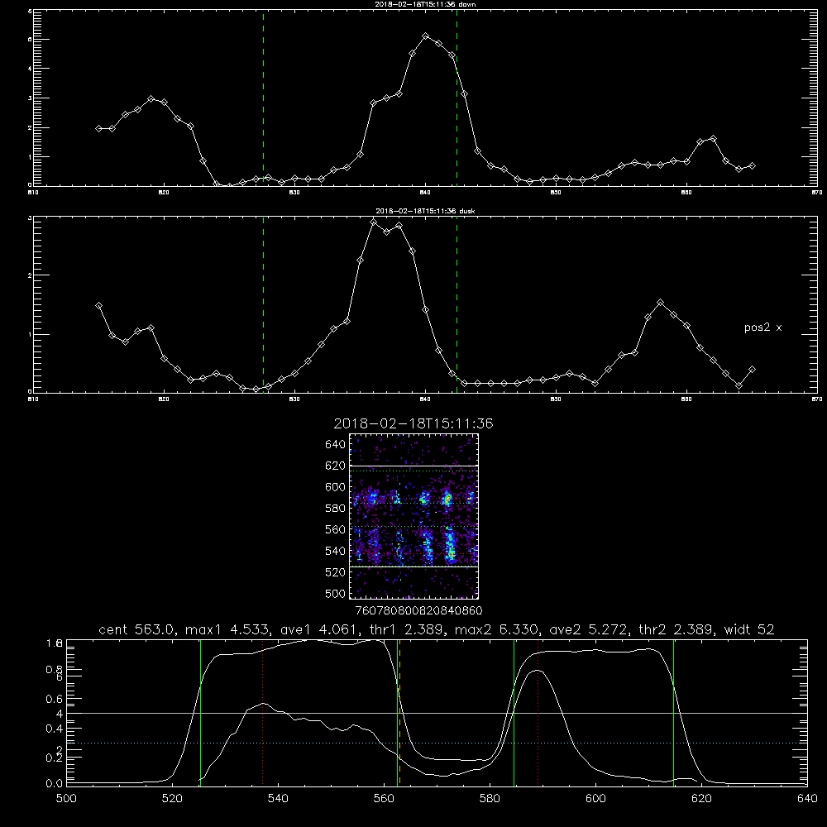Click x-axis label 640 of bottom profile plot

[x=807, y=799]
